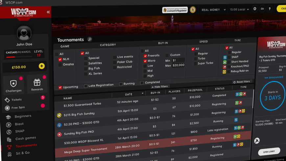Uncheck the Freerolls buy-in checkbox
This screenshot has width=286, height=161.
[x=145, y=56]
